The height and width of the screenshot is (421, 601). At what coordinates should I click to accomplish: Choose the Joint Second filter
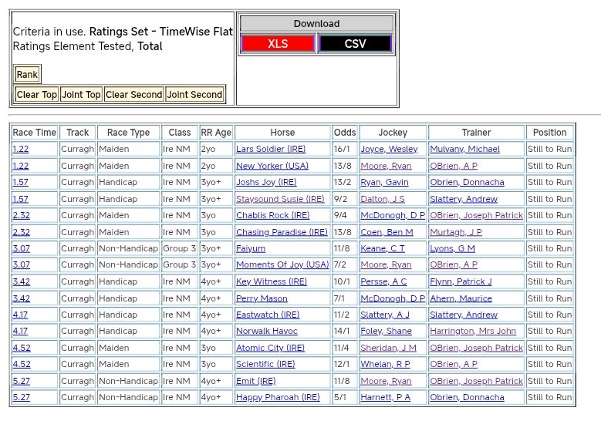click(194, 95)
